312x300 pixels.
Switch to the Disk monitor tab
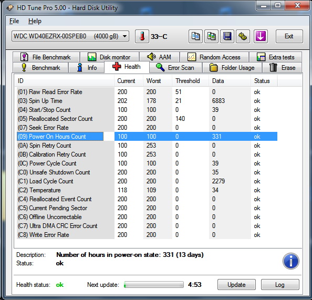[x=109, y=57]
